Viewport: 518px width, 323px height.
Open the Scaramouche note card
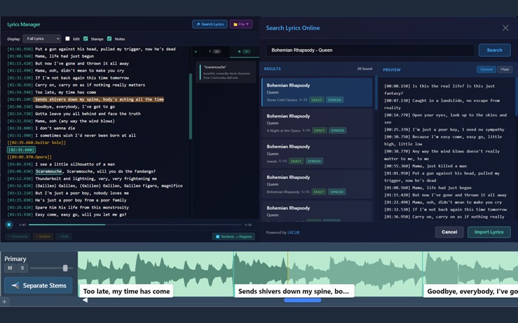click(x=225, y=72)
